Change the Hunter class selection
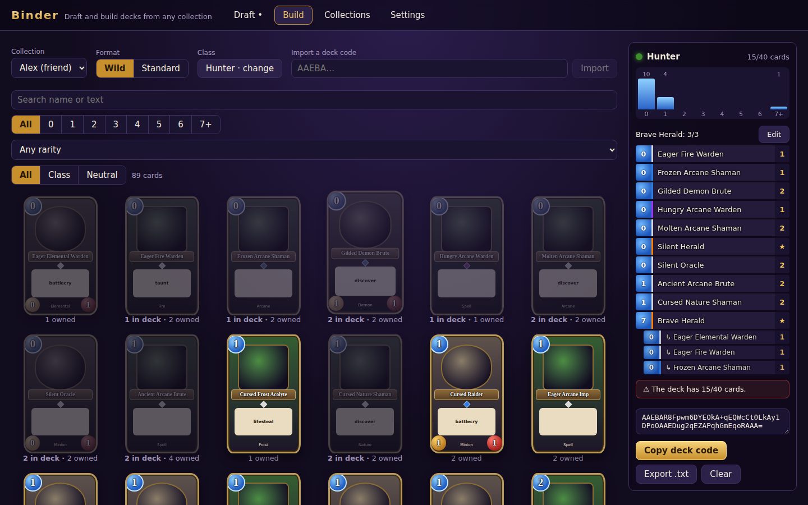 click(240, 68)
